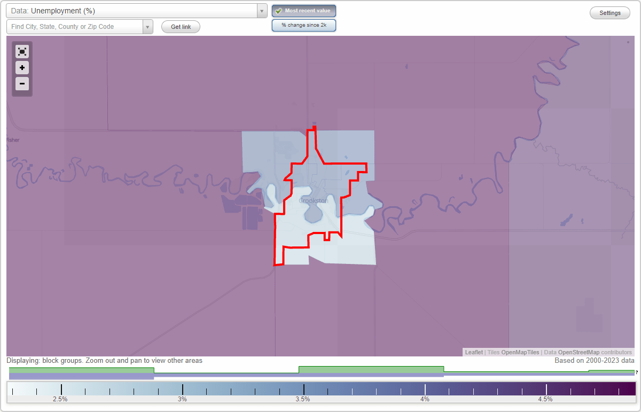Visit the Leaflet attribution link
641x412 pixels.
[x=473, y=352]
